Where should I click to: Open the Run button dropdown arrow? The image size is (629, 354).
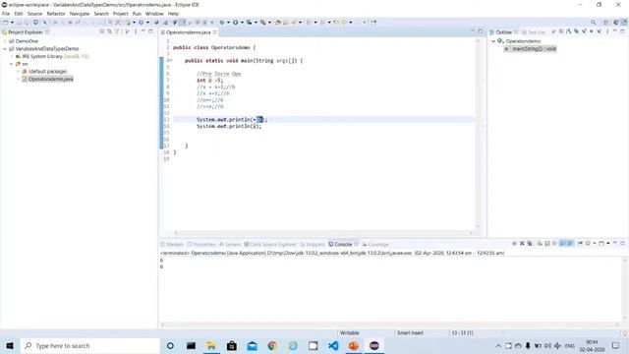point(242,23)
